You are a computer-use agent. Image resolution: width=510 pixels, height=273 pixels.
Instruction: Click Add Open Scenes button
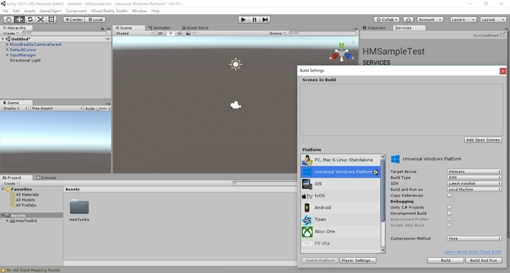tap(483, 140)
